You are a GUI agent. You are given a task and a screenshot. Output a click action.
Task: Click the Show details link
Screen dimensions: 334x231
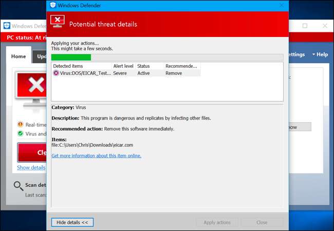click(x=31, y=167)
